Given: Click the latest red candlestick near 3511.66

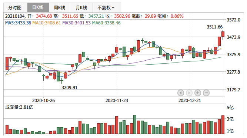Looking at the screenshot, I should click(x=223, y=34).
